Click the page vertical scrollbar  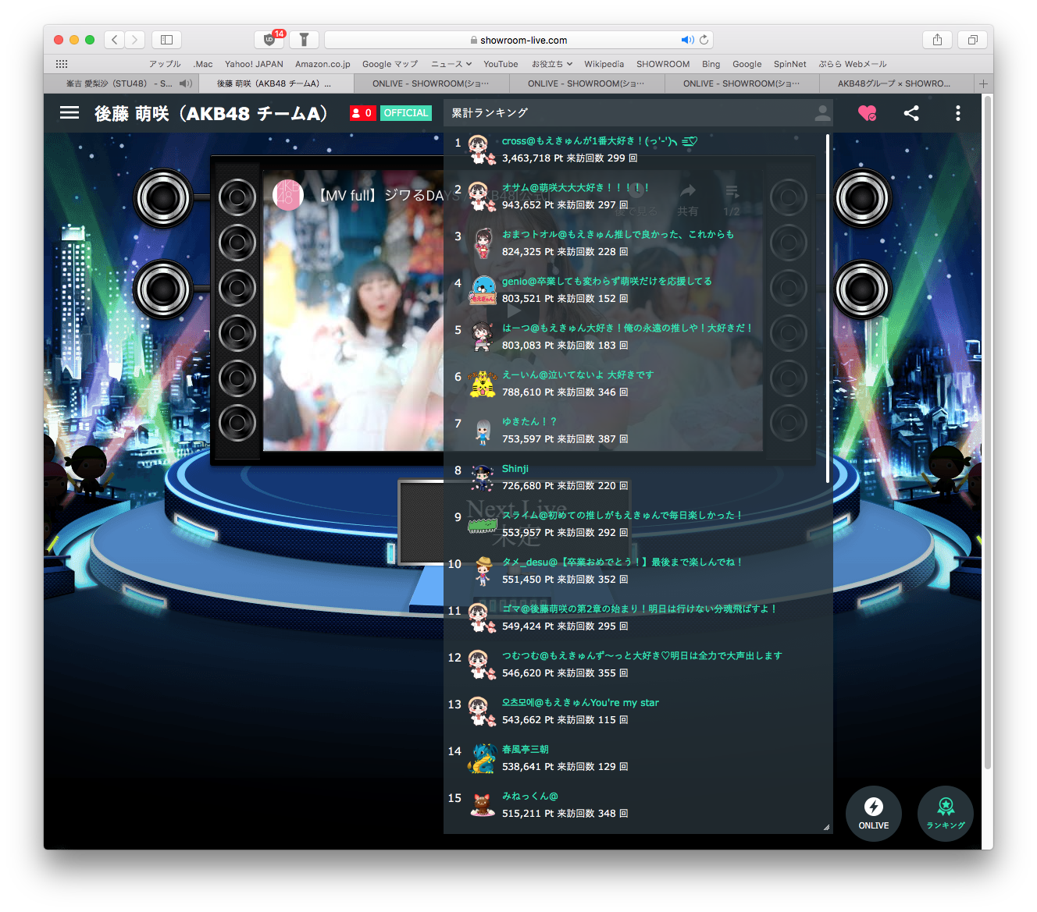988,433
